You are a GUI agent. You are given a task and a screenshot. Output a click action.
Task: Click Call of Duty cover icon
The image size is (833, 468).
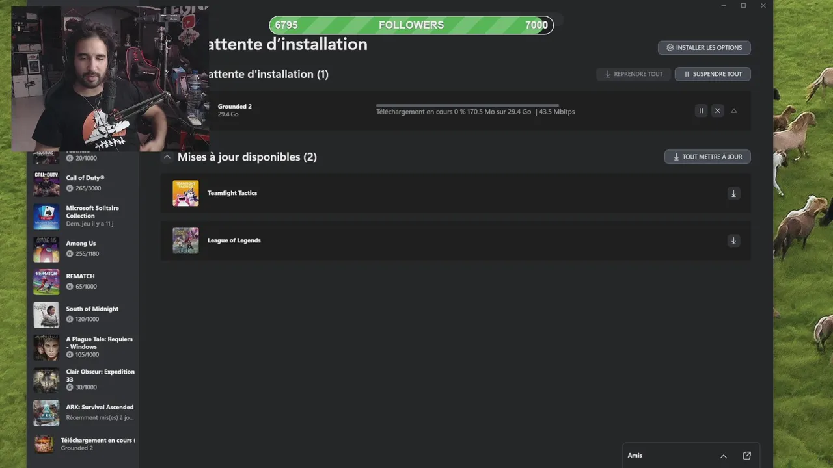click(x=46, y=184)
